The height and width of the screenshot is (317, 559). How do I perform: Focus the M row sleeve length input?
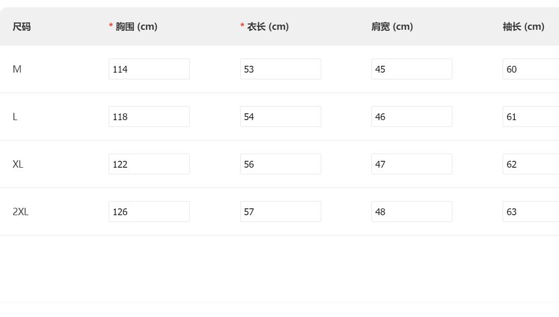[531, 69]
